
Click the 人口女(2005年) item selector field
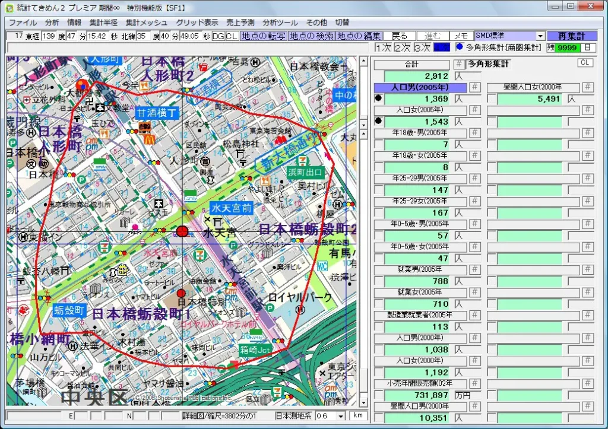[x=420, y=110]
